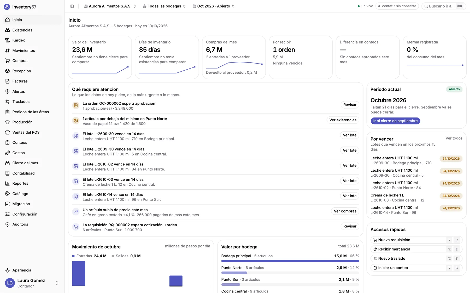
Task: Open Catálogo tag icon
Action: (8, 194)
